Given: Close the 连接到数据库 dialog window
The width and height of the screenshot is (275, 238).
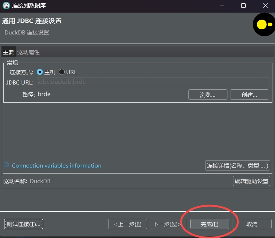Looking at the screenshot, I should [265, 6].
